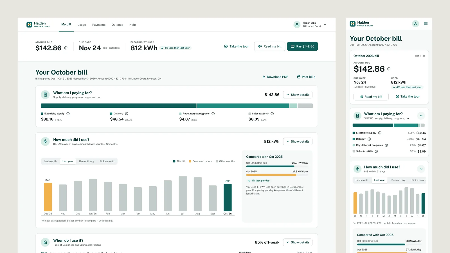Click the house icon of When do I use it card
This screenshot has width=450, height=253.
click(45, 242)
